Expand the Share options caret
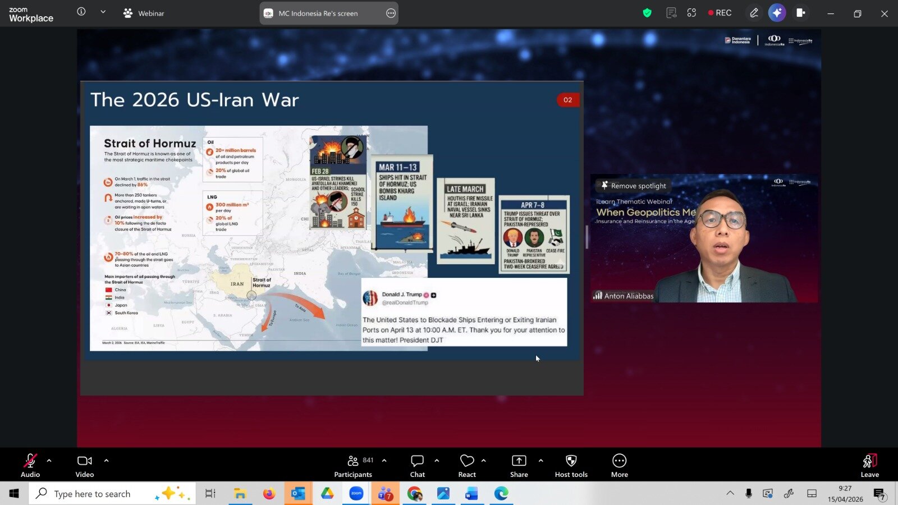898x505 pixels. click(540, 461)
